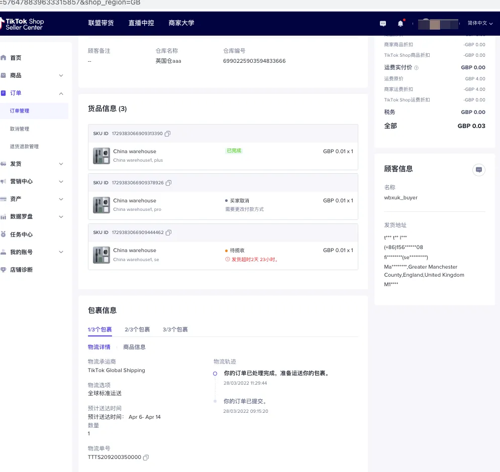Click the 任务中心 task center icon
Viewport: 500px width, 472px height.
click(5, 234)
